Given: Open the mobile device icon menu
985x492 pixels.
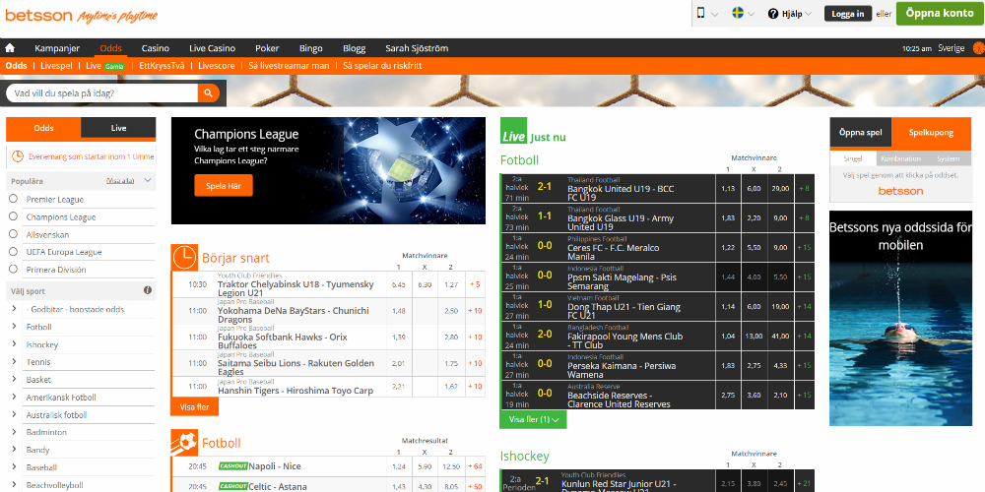Looking at the screenshot, I should (x=701, y=13).
